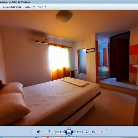Expand the zoom slider dropdown arrow

tap(41, 132)
